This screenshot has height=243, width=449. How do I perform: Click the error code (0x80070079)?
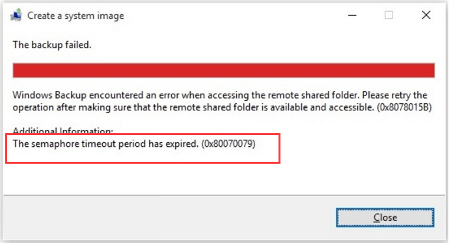228,144
